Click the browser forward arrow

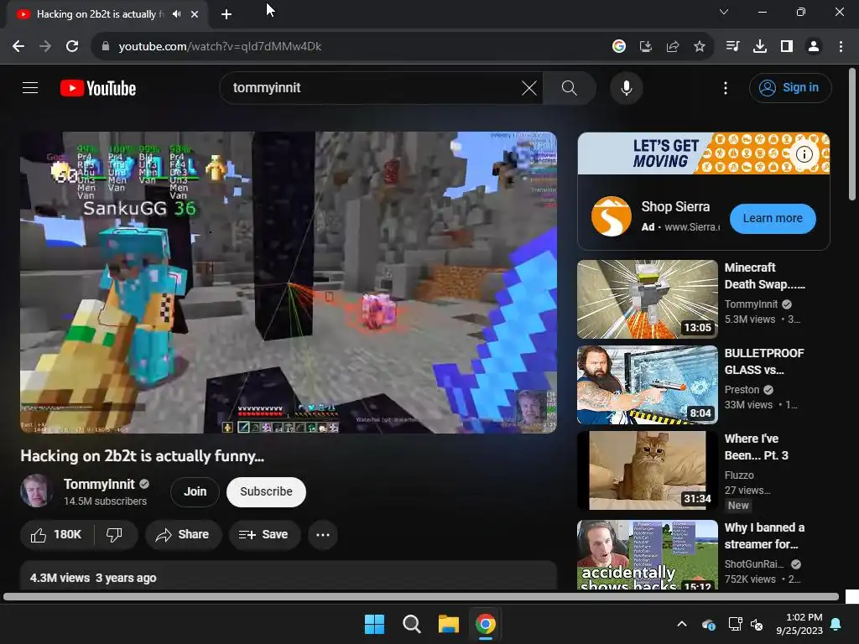pos(45,47)
